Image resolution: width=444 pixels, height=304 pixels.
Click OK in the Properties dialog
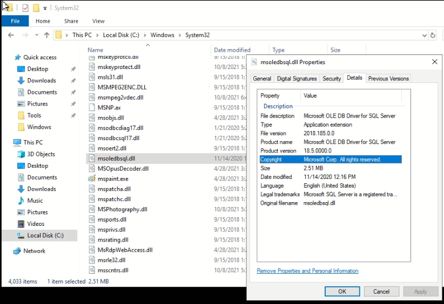[342, 291]
